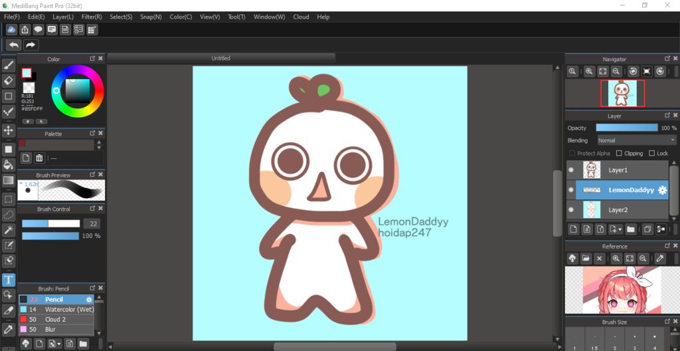Image resolution: width=680 pixels, height=351 pixels.
Task: Delete the selected palette color with trash icon
Action: pyautogui.click(x=39, y=158)
